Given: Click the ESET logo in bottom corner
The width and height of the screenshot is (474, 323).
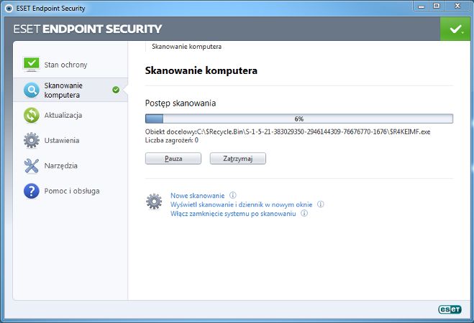Looking at the screenshot, I should tap(450, 309).
